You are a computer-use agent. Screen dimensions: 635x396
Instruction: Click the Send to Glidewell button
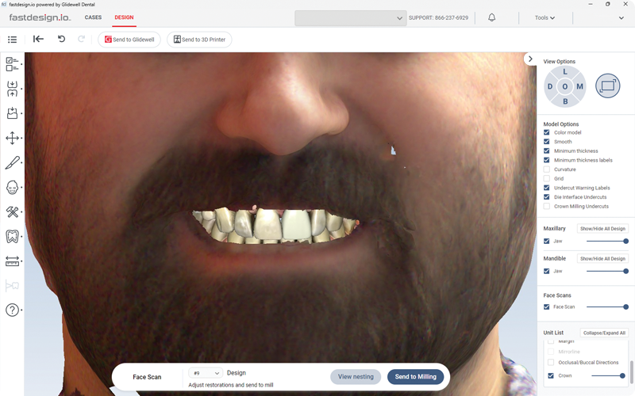tap(130, 40)
